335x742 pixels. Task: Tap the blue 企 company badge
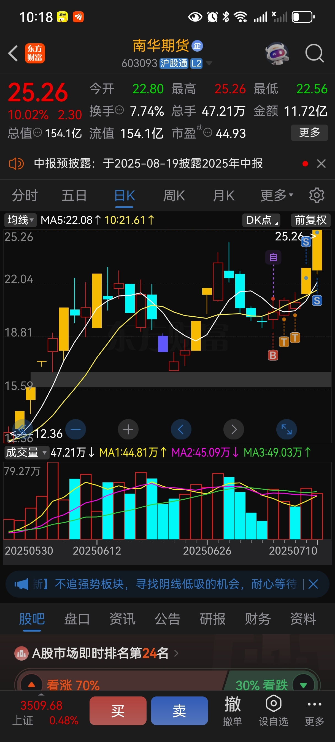197,46
